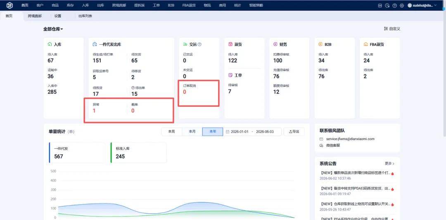
Task: Click the JF logo icon in the navbar
Action: (10, 5)
